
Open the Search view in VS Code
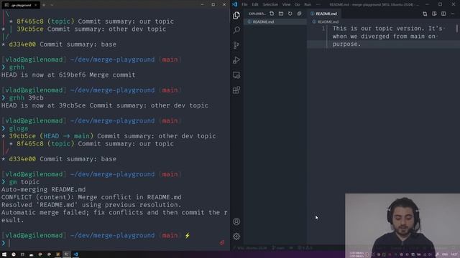[x=236, y=30]
